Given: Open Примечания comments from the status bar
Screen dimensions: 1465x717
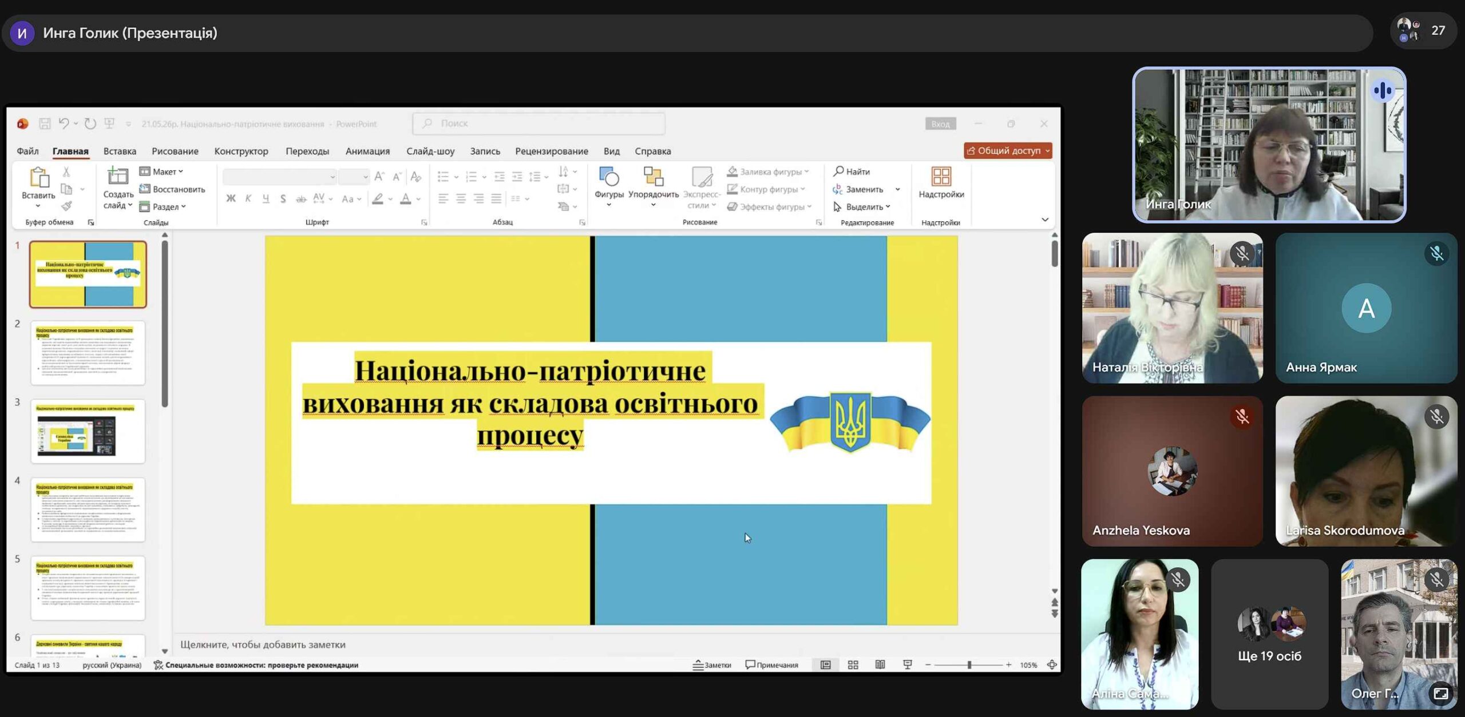Looking at the screenshot, I should coord(771,665).
